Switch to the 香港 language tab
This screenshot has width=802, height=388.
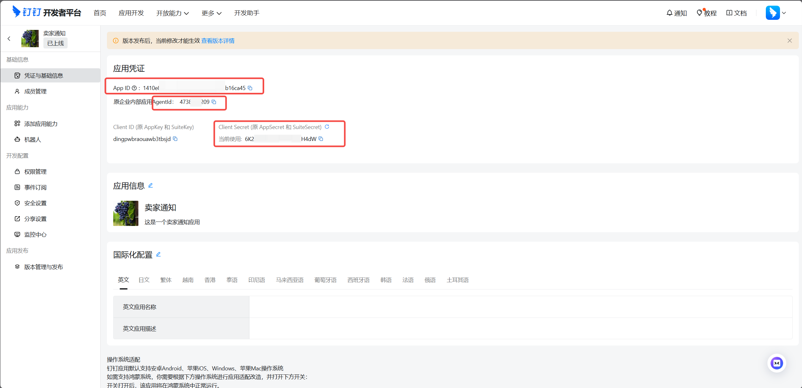(210, 280)
